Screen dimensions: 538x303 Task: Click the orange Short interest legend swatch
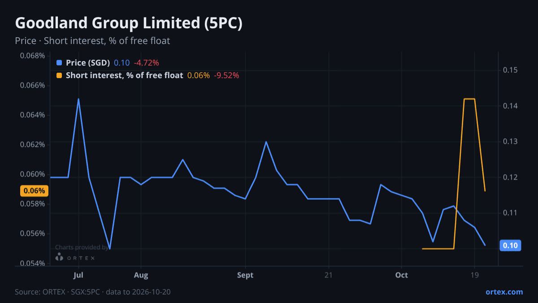click(x=59, y=75)
